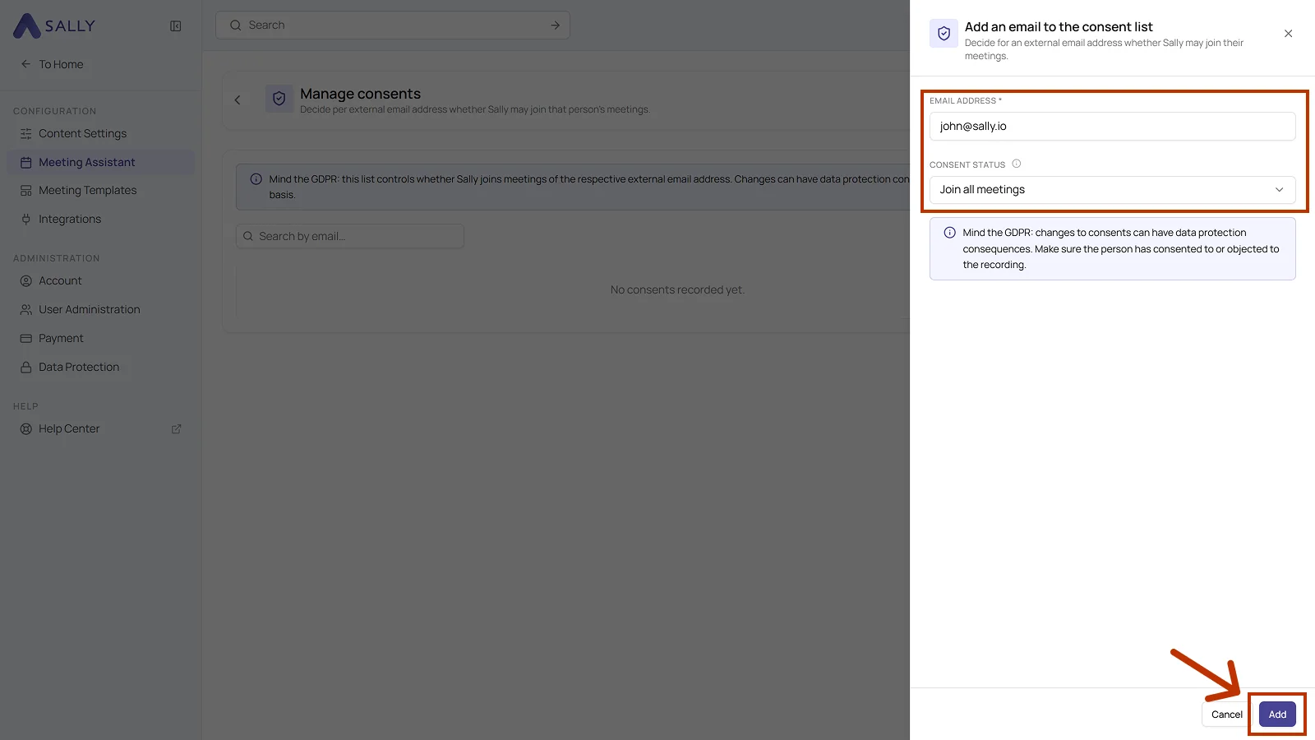The image size is (1315, 740).
Task: Click the Email Address input field
Action: pos(1112,127)
